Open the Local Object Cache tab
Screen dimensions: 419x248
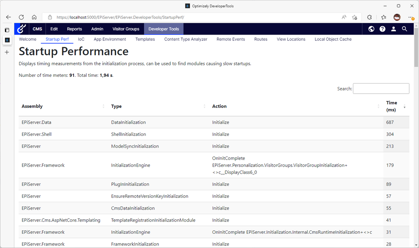pyautogui.click(x=333, y=39)
